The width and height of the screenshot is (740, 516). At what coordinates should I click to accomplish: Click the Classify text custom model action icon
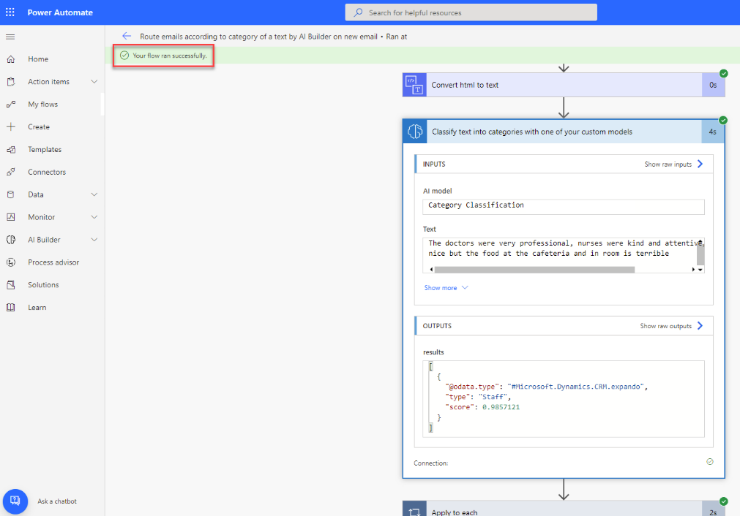[x=414, y=131]
